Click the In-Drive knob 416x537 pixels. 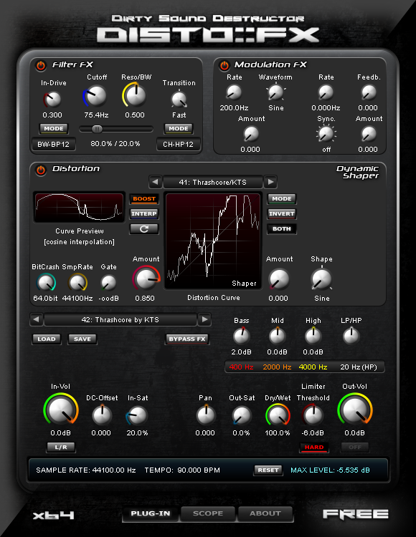pos(52,100)
